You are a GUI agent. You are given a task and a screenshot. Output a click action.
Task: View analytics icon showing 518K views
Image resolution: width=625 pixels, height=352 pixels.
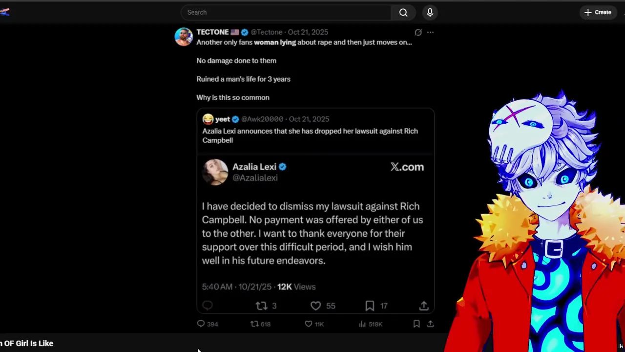pyautogui.click(x=362, y=324)
